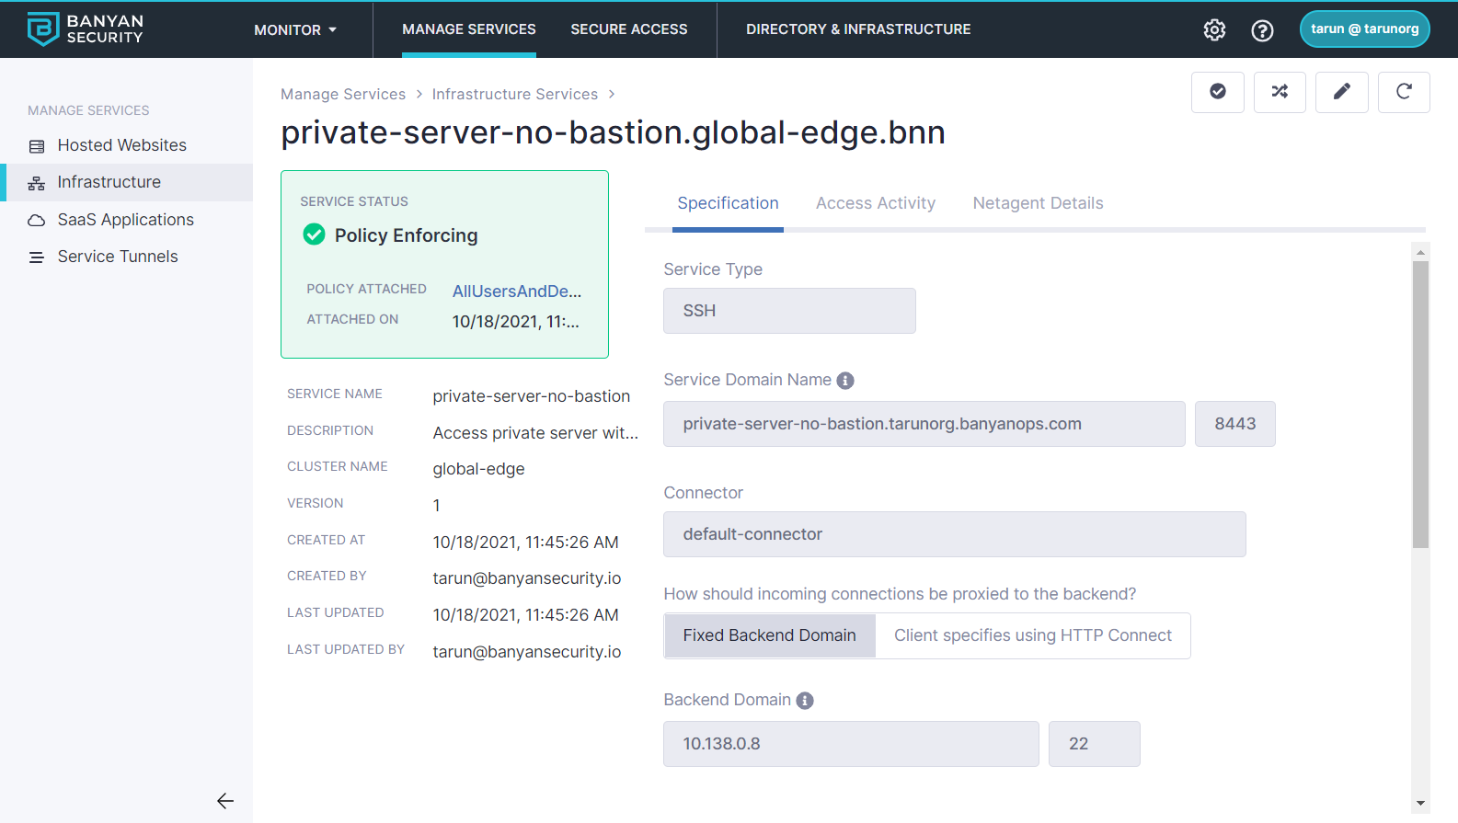Click the checkmark circle action button
This screenshot has width=1458, height=823.
pos(1217,92)
